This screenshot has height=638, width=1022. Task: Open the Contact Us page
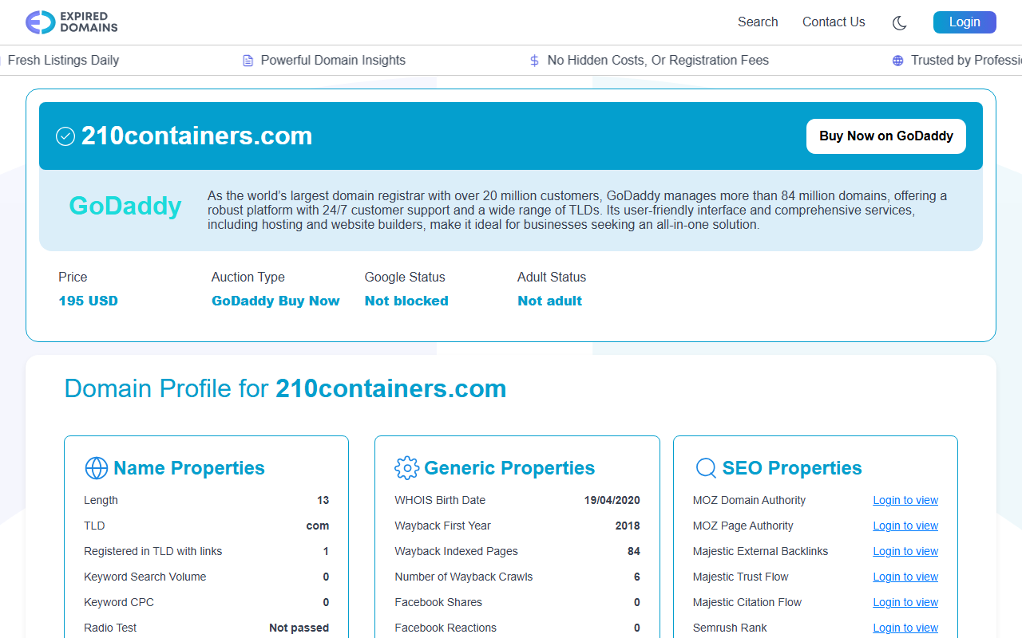(834, 22)
